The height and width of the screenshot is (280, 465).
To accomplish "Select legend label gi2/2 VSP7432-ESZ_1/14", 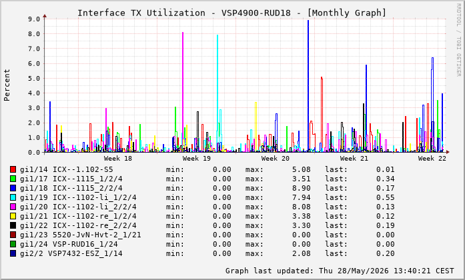I will pos(71,253).
